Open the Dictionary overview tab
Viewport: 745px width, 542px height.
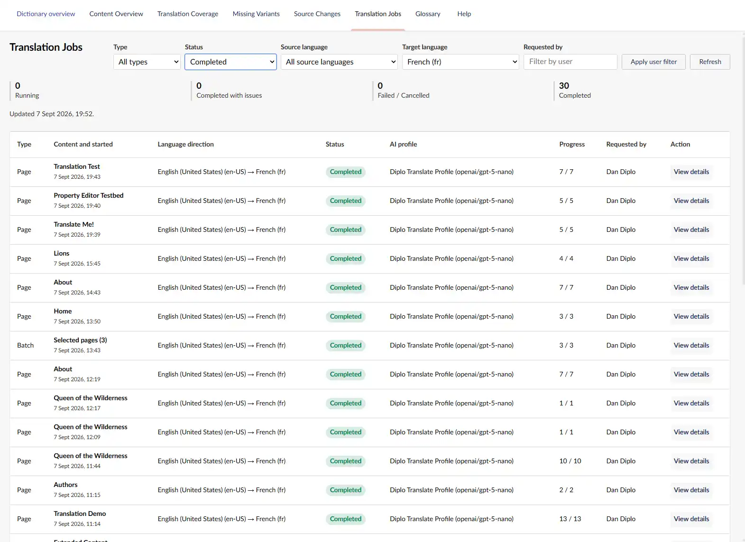pos(46,14)
